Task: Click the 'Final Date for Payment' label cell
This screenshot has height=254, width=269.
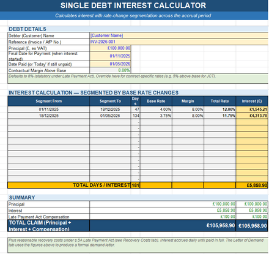Action: tap(49, 56)
